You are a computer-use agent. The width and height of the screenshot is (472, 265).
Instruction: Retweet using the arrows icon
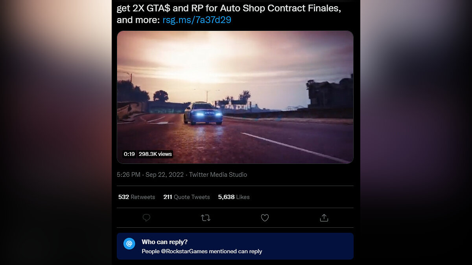(205, 217)
